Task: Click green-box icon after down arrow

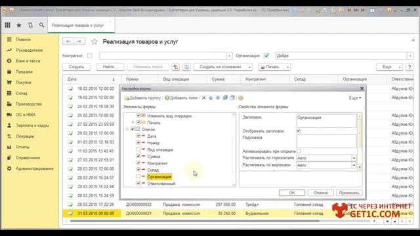Action: 225,98
